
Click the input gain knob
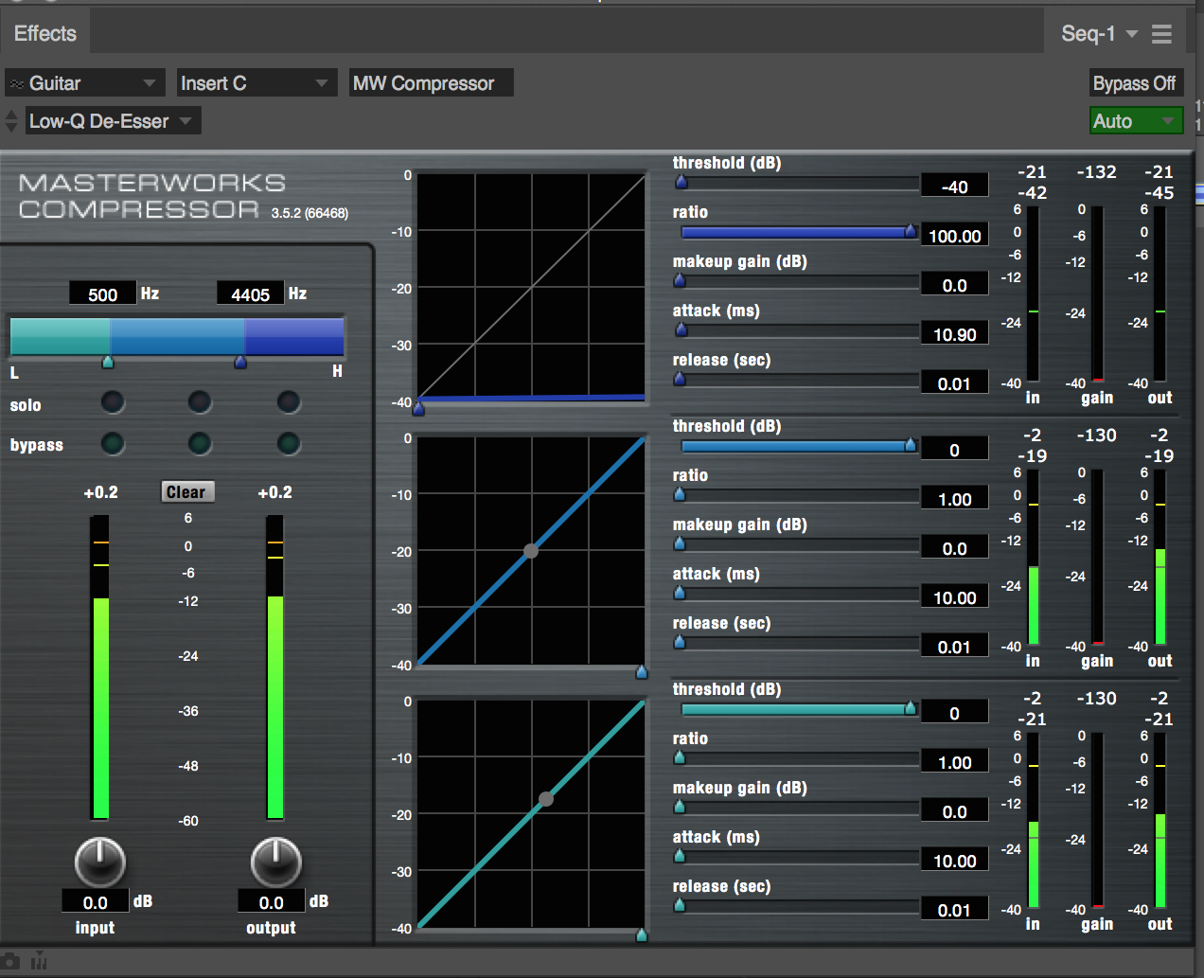point(97,862)
